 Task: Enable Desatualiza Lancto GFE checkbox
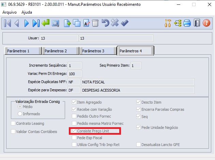tap(138, 145)
